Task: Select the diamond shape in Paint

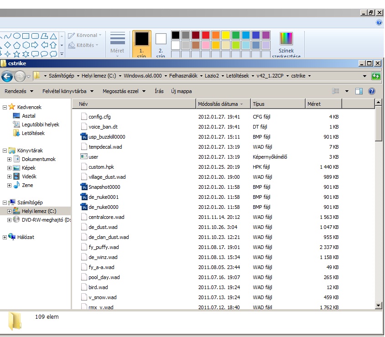Action: pyautogui.click(x=8, y=45)
